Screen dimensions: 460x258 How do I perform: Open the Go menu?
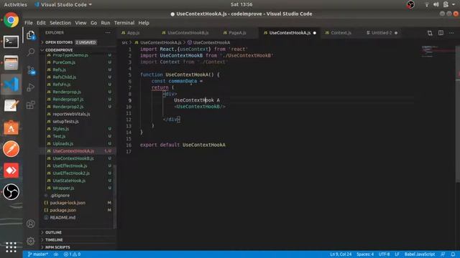[93, 23]
